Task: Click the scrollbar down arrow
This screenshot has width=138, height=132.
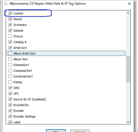Action: pos(128,122)
